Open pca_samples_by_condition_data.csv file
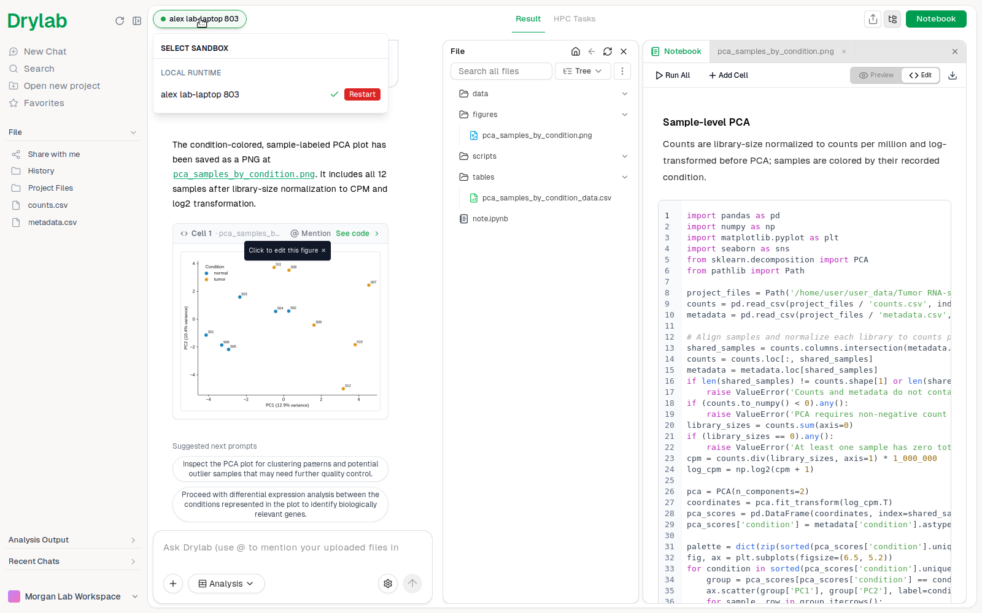 546,198
